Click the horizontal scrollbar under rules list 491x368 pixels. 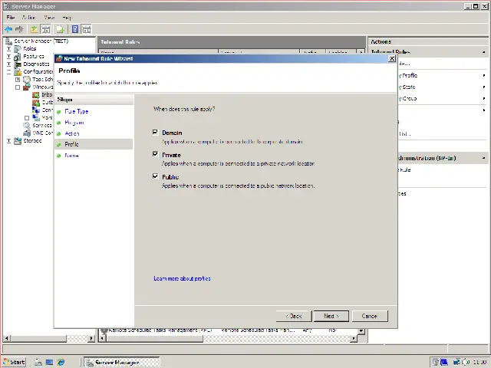[x=230, y=338]
